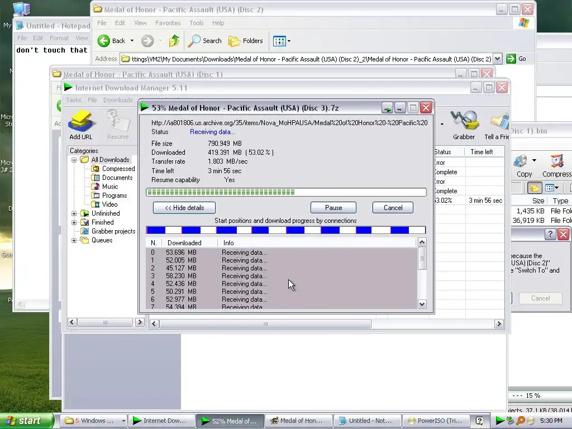572x429 pixels.
Task: Open Back button history dropdown arrow
Action: [132, 41]
